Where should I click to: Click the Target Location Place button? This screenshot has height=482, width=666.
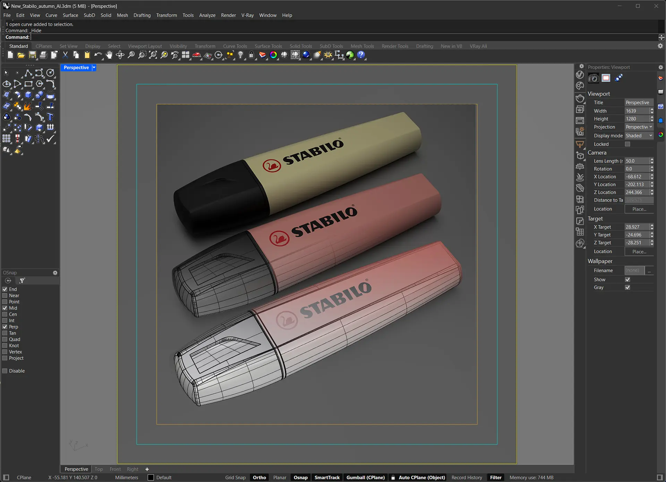(639, 252)
